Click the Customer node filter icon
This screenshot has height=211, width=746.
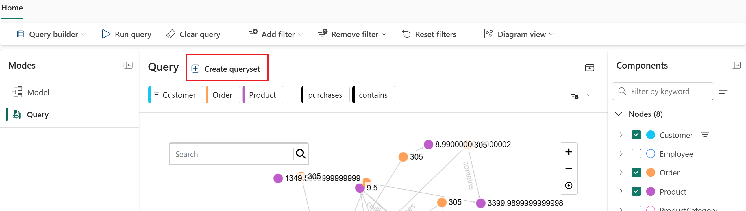(x=705, y=135)
